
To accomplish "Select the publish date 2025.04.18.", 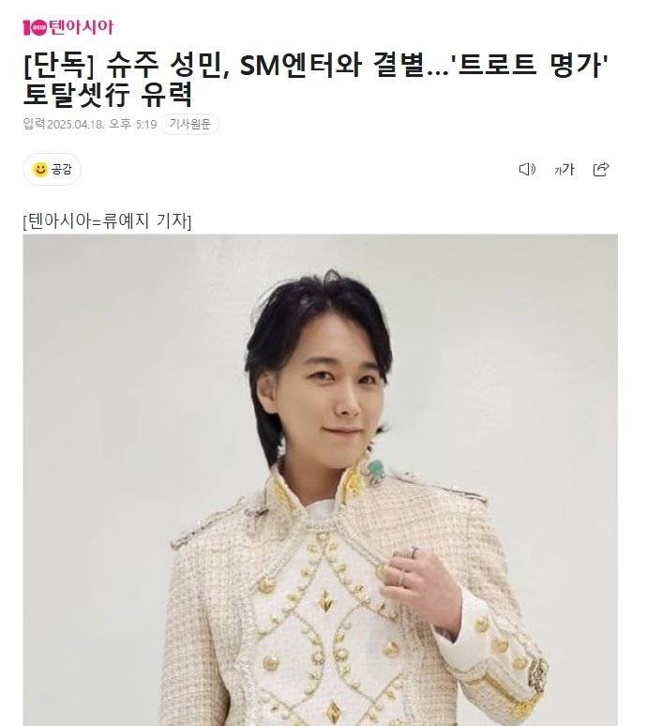I will click(75, 125).
